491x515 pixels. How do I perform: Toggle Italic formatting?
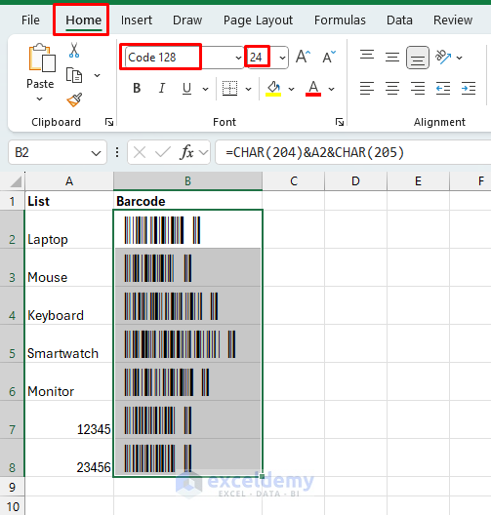(x=162, y=88)
